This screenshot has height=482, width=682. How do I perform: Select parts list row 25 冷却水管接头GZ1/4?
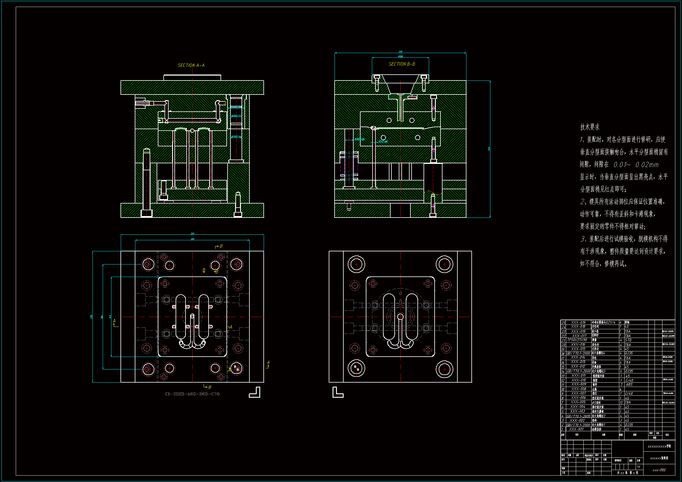[603, 322]
